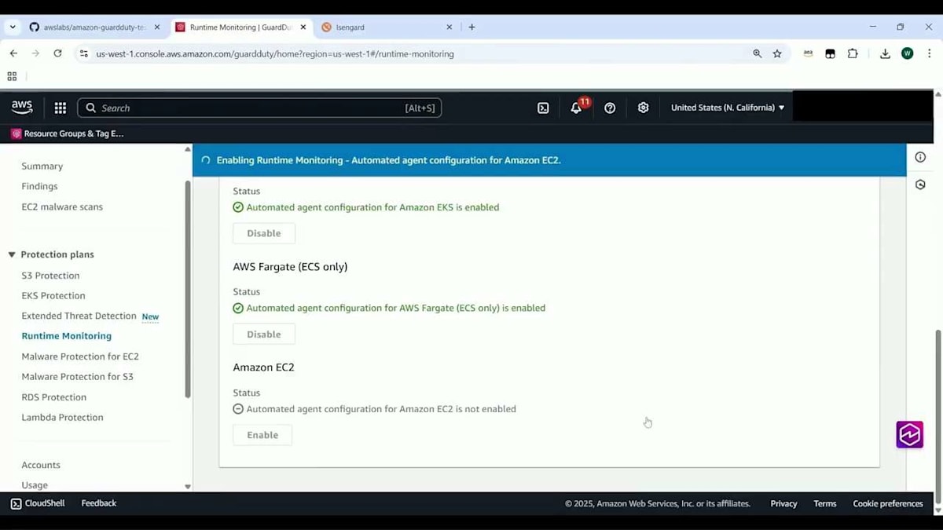Open the AWS home logo
The width and height of the screenshot is (943, 530).
[22, 108]
